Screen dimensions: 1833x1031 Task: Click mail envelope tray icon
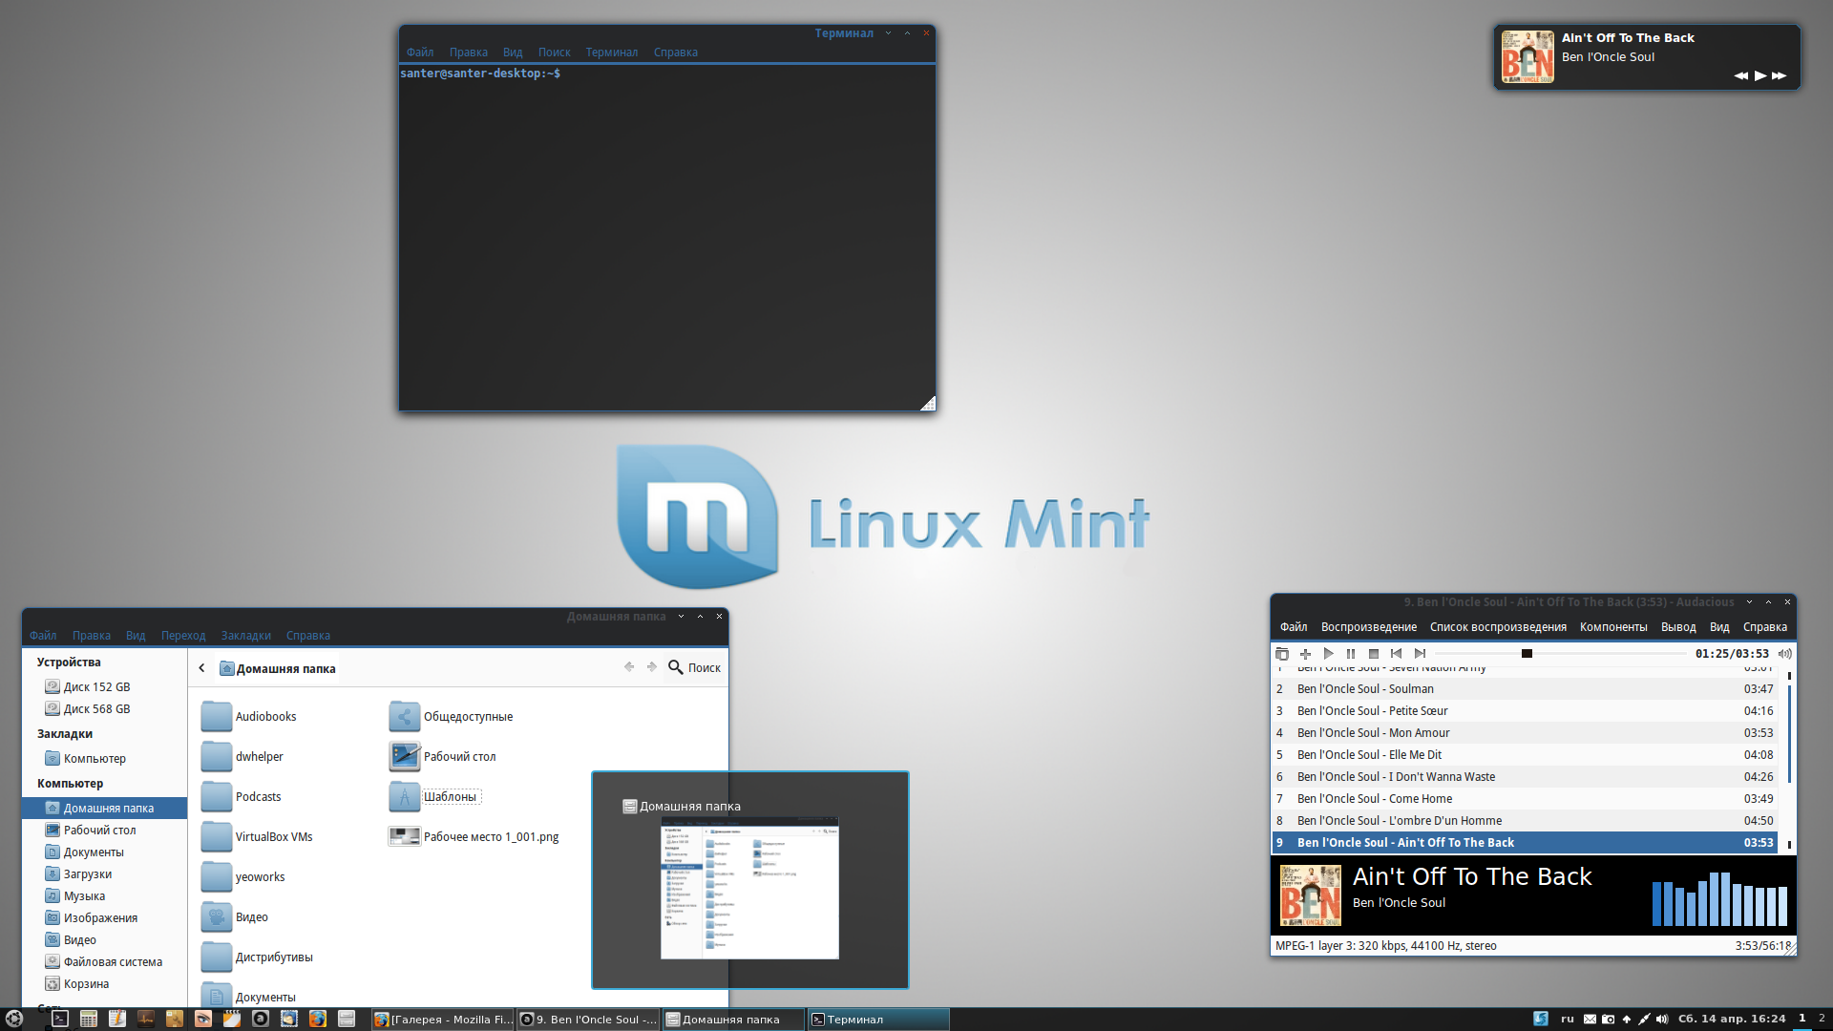1590,1019
